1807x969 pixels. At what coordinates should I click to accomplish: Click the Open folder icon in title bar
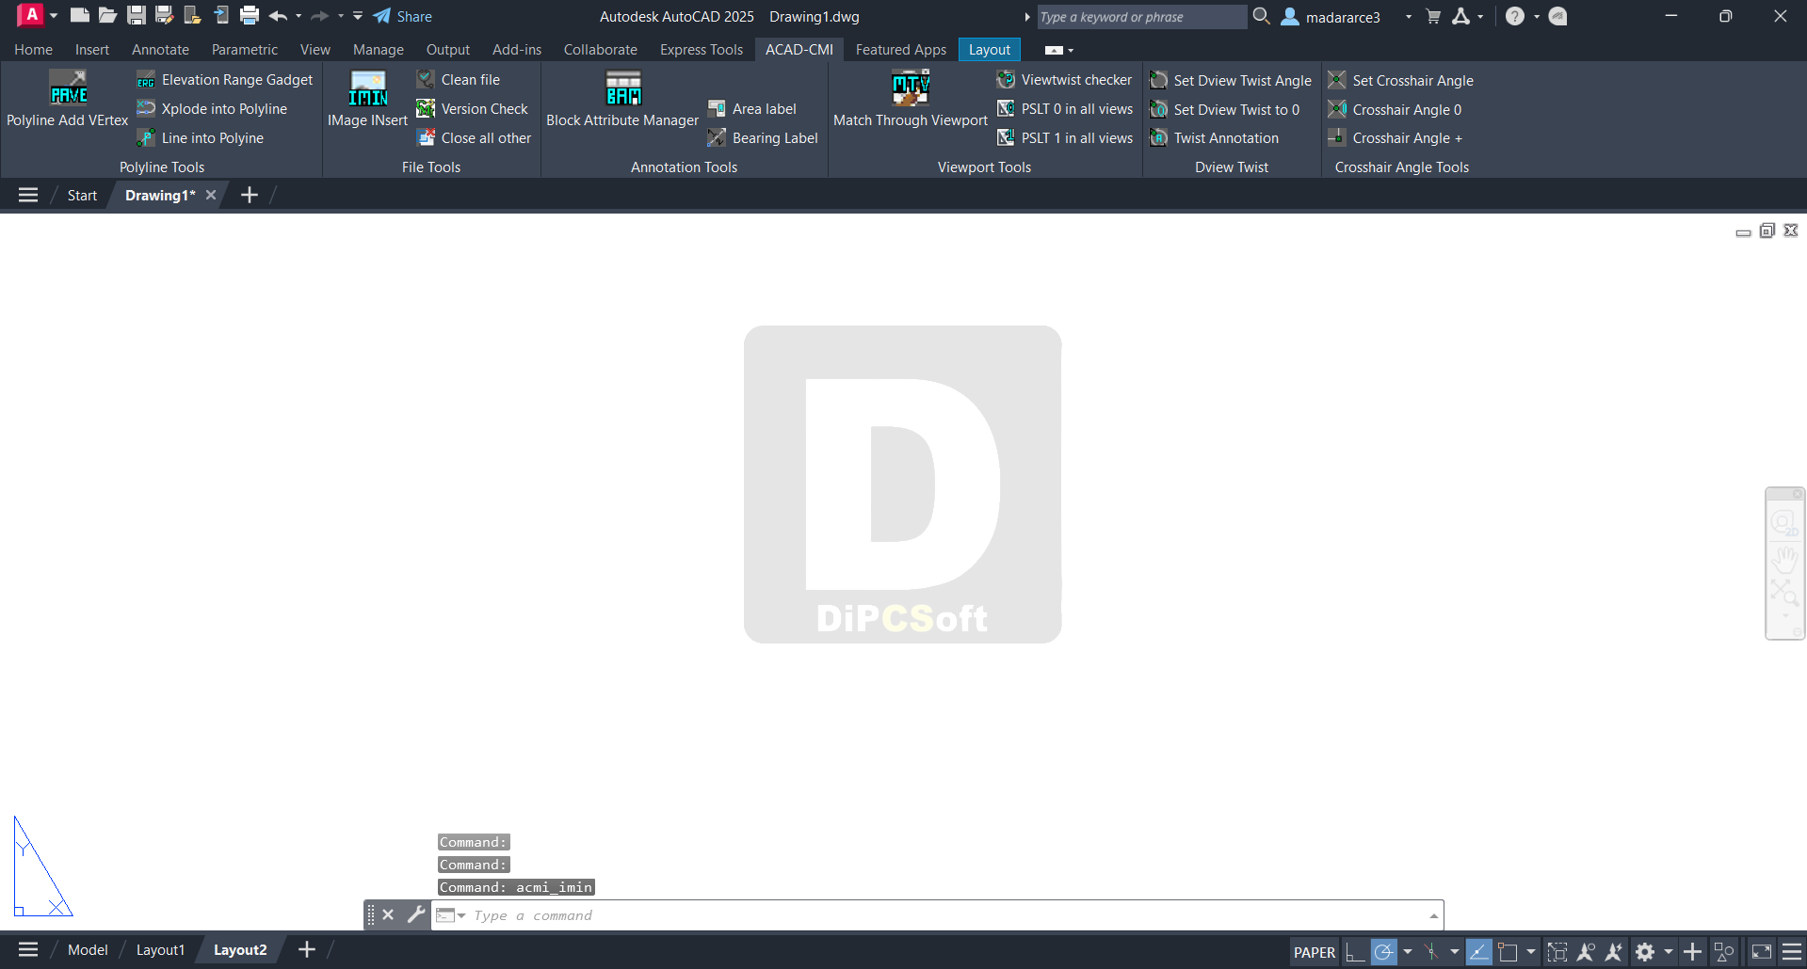(108, 15)
